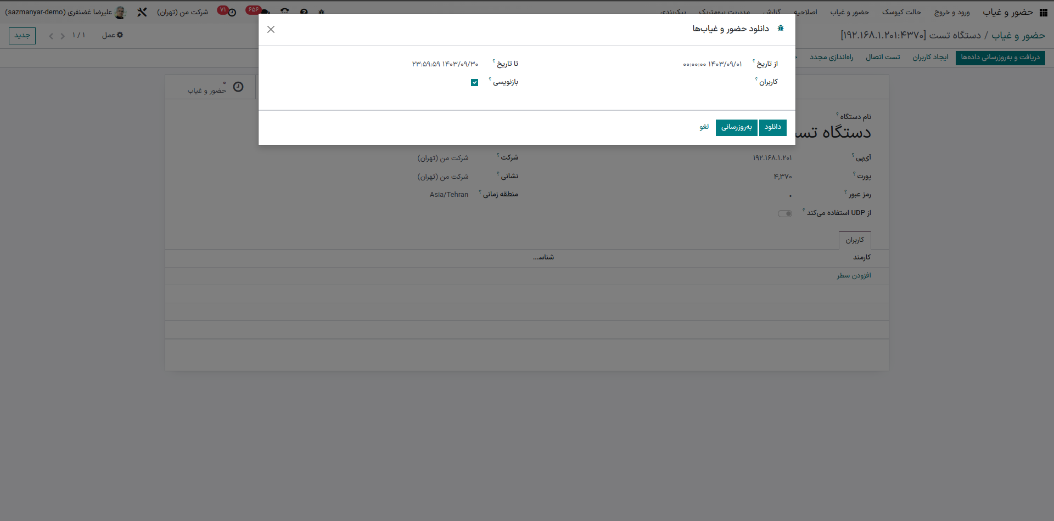Open the شرکت من (تهران) company switcher
Screen dimensions: 1054x521
coord(183,12)
